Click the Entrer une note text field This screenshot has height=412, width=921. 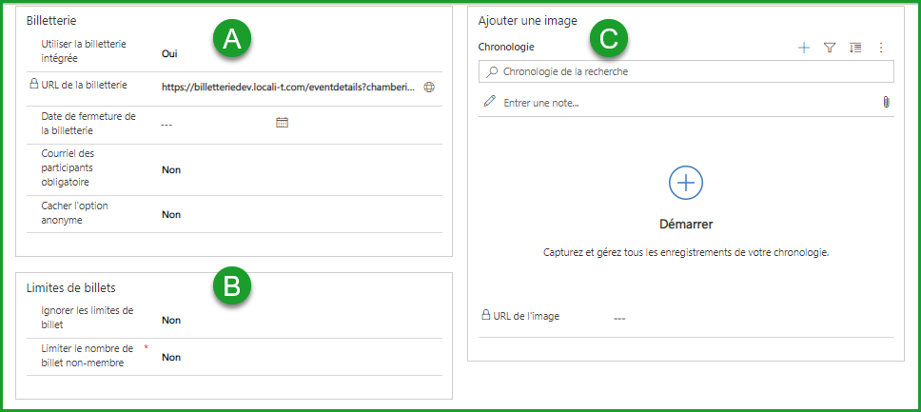[x=685, y=102]
